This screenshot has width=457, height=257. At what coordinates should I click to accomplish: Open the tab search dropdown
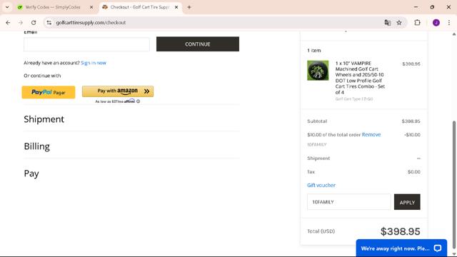[x=7, y=7]
